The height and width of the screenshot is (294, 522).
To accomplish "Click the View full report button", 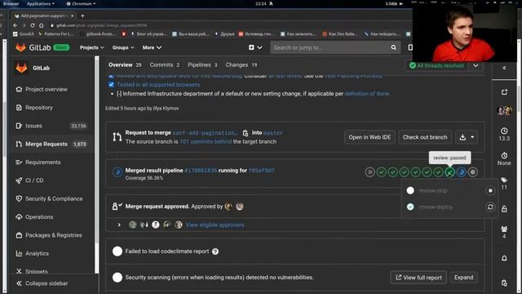I will (418, 278).
